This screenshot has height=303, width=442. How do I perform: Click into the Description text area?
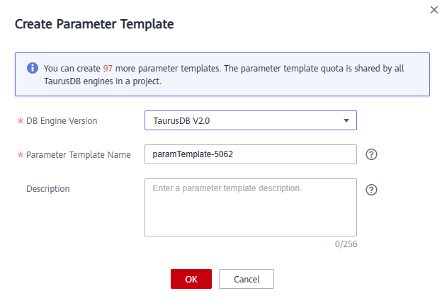click(x=251, y=207)
